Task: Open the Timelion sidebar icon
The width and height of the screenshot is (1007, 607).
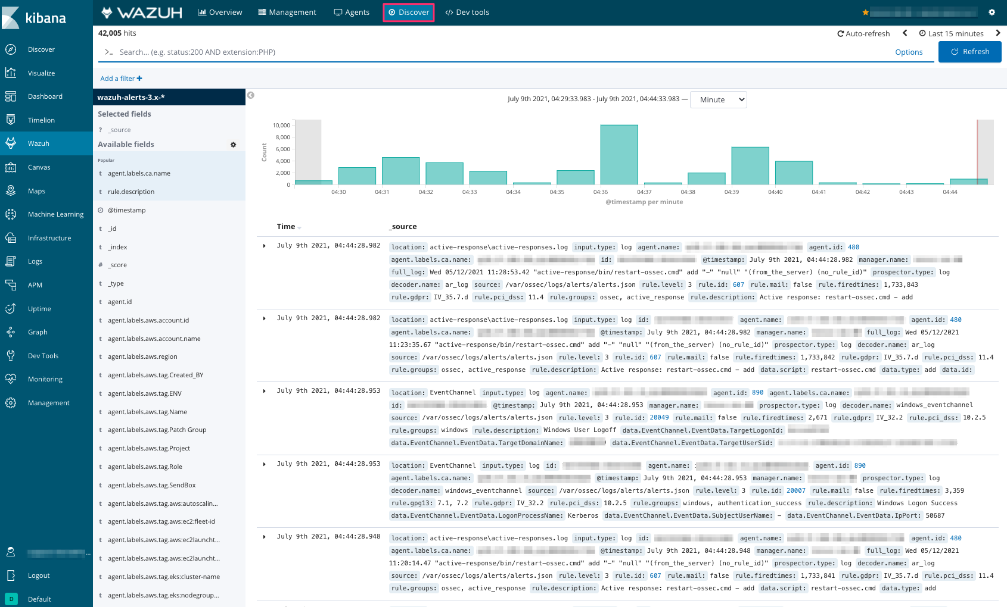Action: (x=11, y=120)
